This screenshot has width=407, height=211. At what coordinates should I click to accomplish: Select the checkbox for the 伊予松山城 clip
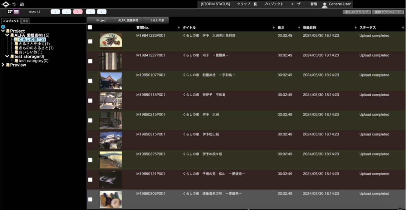click(x=90, y=140)
